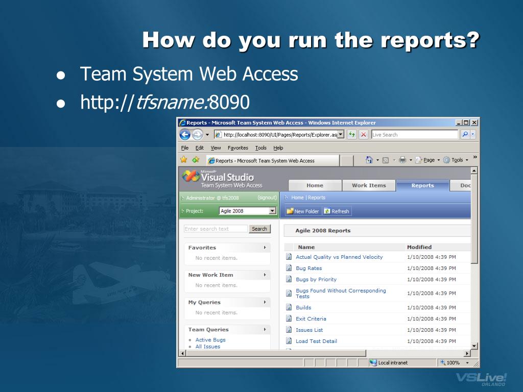
Task: Expand the Favorites panel arrow
Action: [x=265, y=248]
